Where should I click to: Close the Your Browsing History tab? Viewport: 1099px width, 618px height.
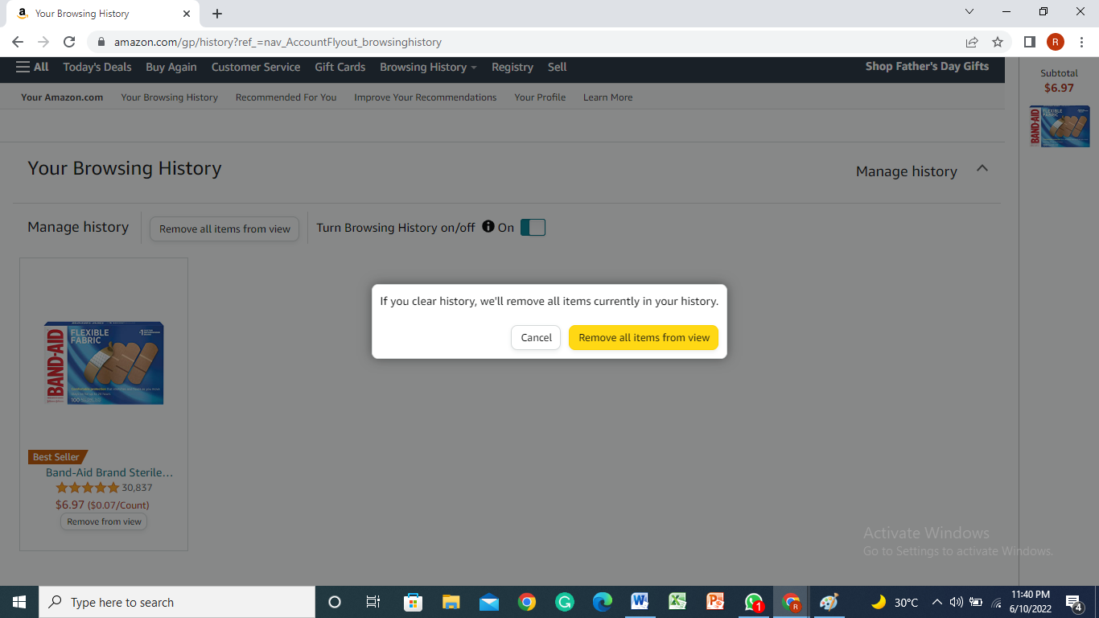coord(187,14)
